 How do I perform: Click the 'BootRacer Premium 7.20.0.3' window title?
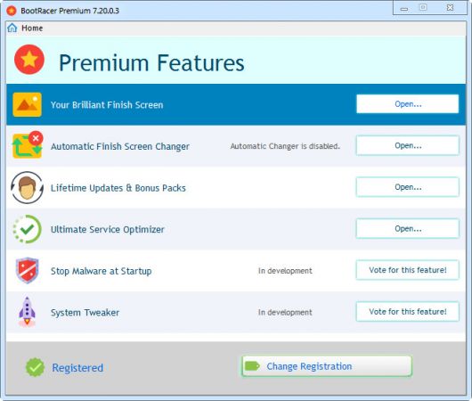69,11
